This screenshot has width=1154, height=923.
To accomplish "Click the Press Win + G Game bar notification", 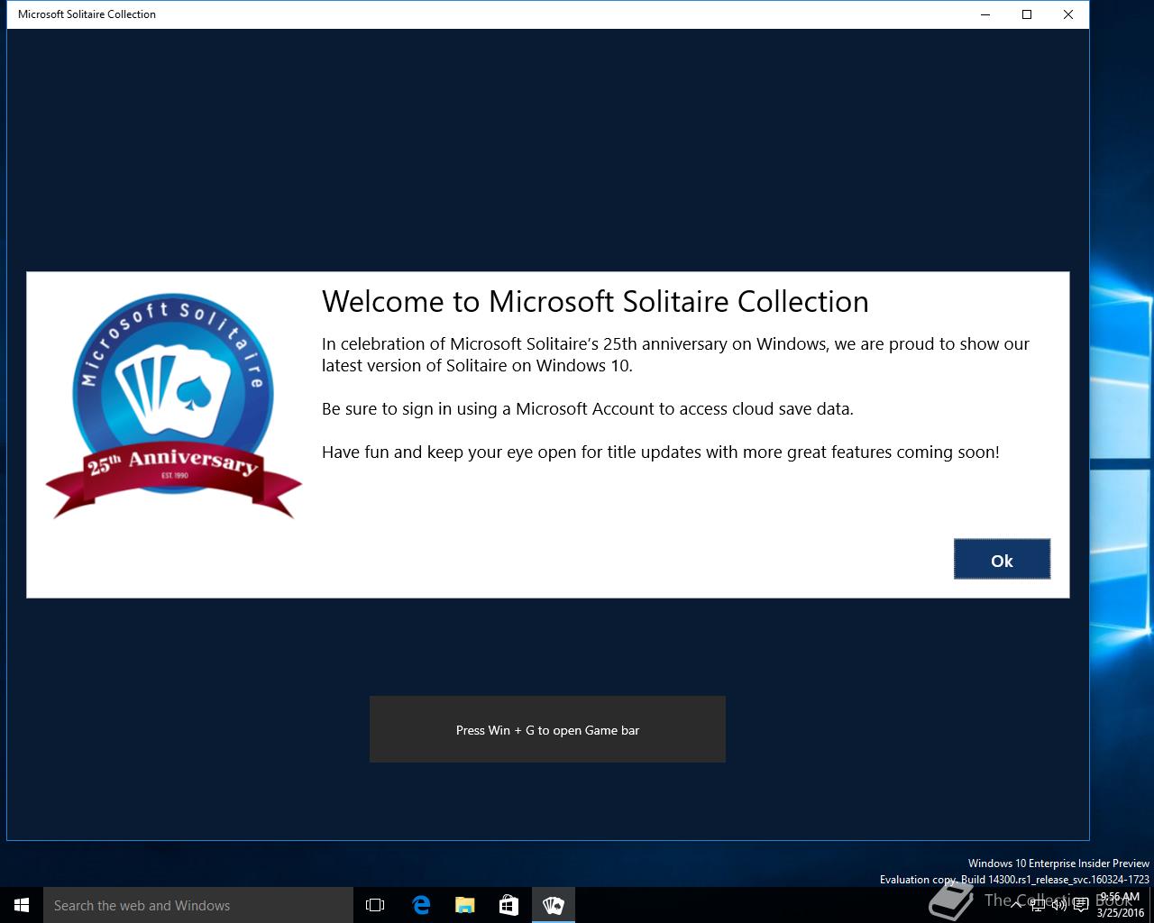I will (x=547, y=729).
